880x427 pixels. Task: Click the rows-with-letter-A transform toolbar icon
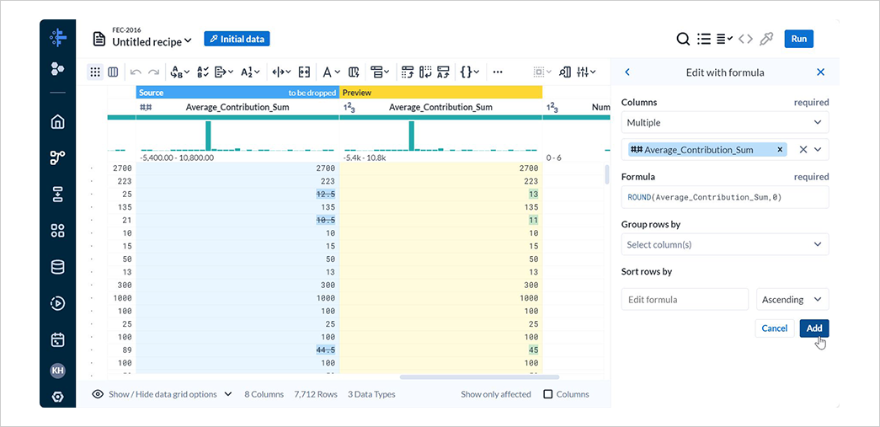click(x=443, y=72)
